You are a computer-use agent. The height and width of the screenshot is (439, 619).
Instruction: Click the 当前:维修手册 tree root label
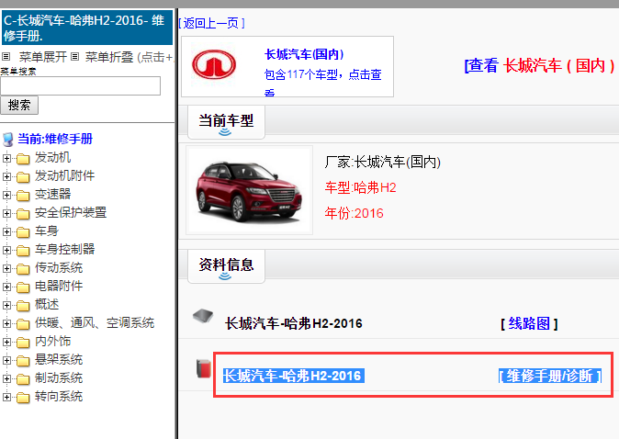pos(55,139)
